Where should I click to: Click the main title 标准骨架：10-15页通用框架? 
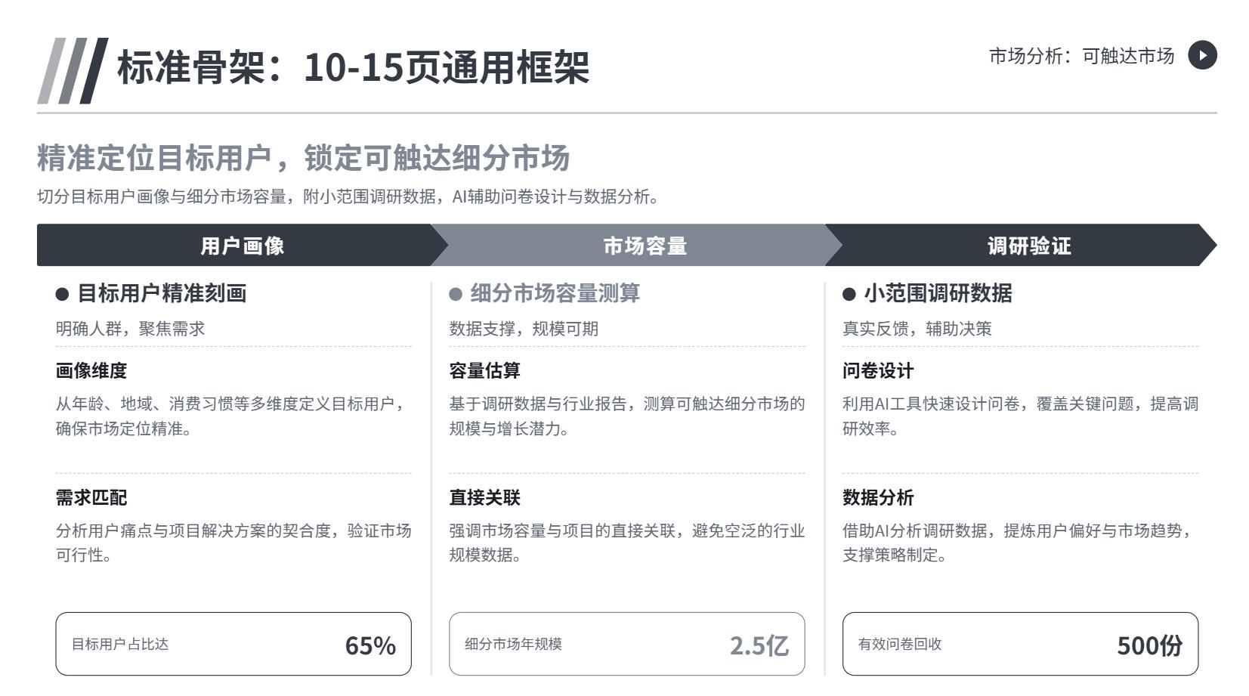coord(353,67)
